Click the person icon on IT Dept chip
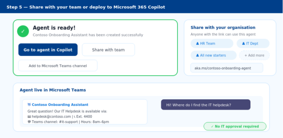 [x=244, y=44]
